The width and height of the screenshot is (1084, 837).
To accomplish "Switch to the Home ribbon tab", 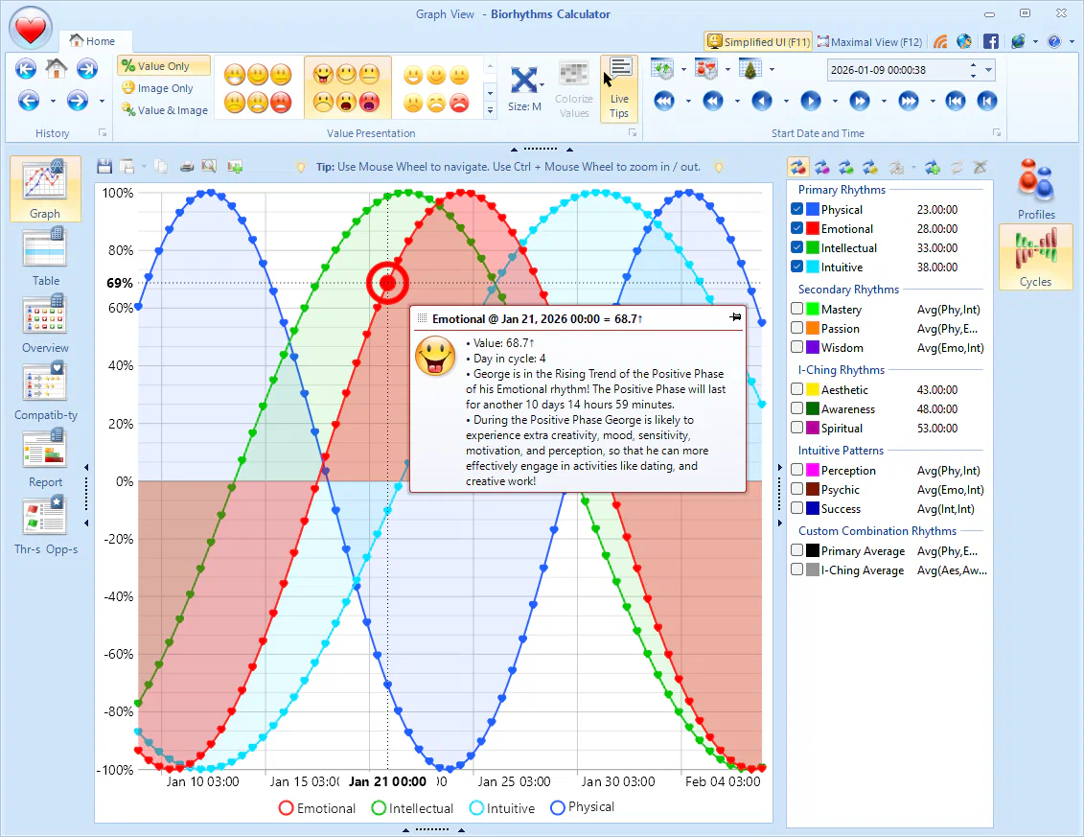I will pos(95,41).
